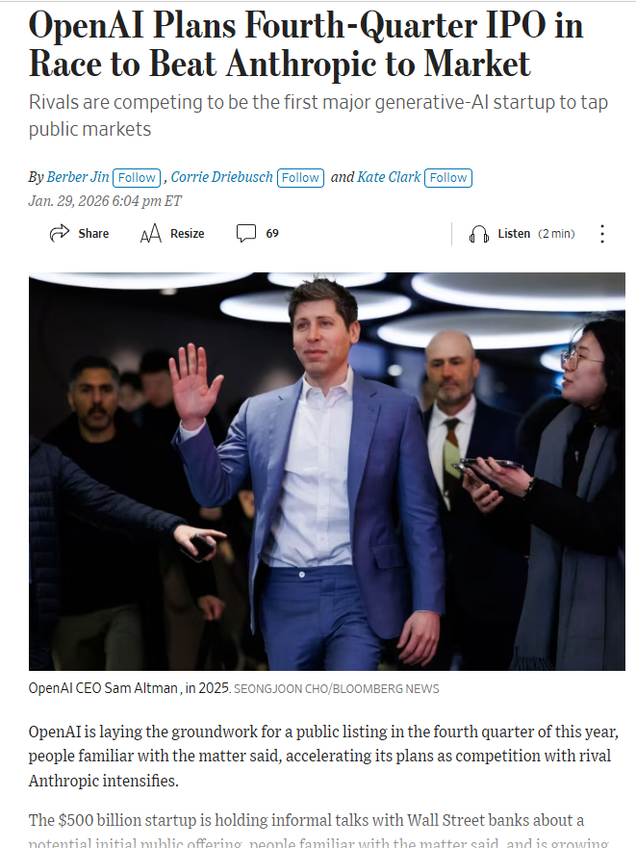Click the Resize text label
This screenshot has width=636, height=848.
pyautogui.click(x=187, y=234)
